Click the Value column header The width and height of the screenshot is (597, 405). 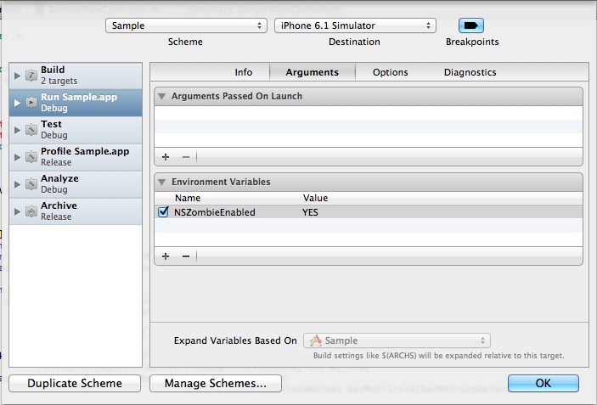(x=315, y=198)
